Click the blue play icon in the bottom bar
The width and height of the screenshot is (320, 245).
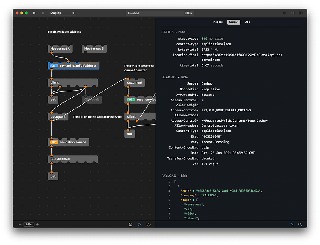[x=139, y=225]
